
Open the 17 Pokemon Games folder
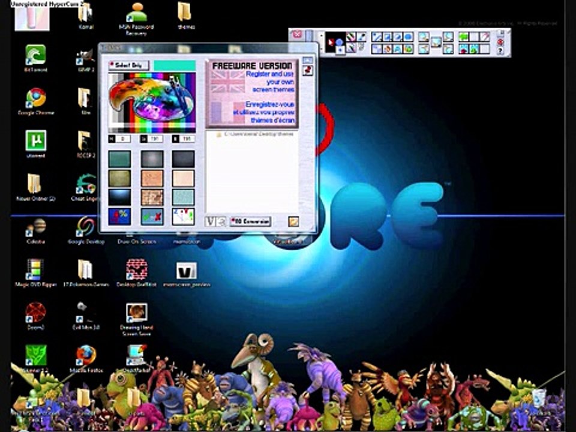(86, 272)
